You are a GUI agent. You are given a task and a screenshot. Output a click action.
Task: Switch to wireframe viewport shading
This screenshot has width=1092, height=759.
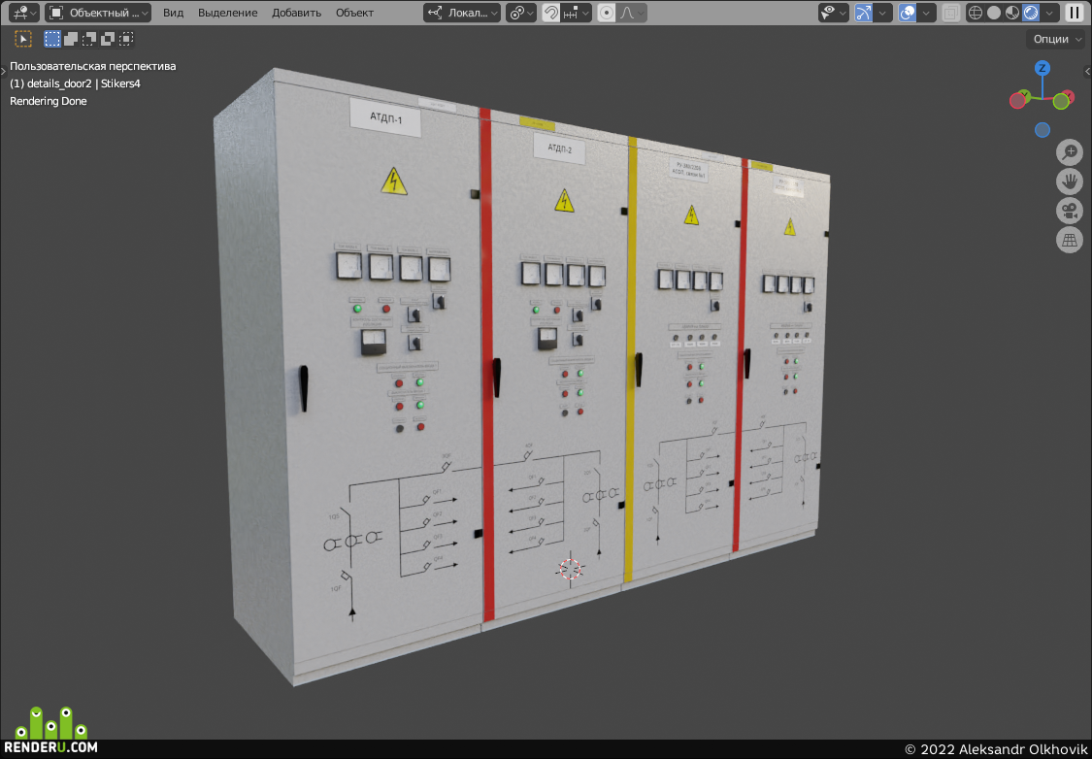point(976,13)
